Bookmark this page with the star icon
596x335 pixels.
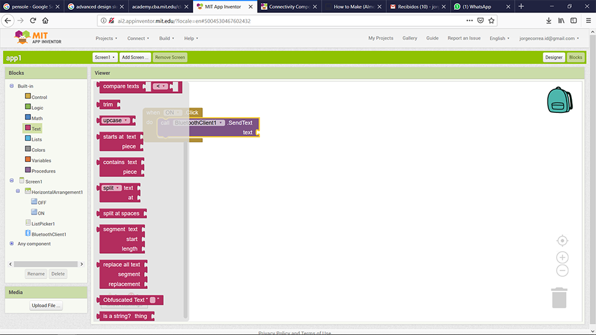492,20
